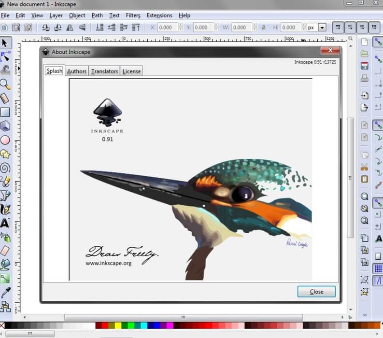Image resolution: width=383 pixels, height=338 pixels.
Task: Click the X coordinate stepper arrows
Action: [x=181, y=28]
